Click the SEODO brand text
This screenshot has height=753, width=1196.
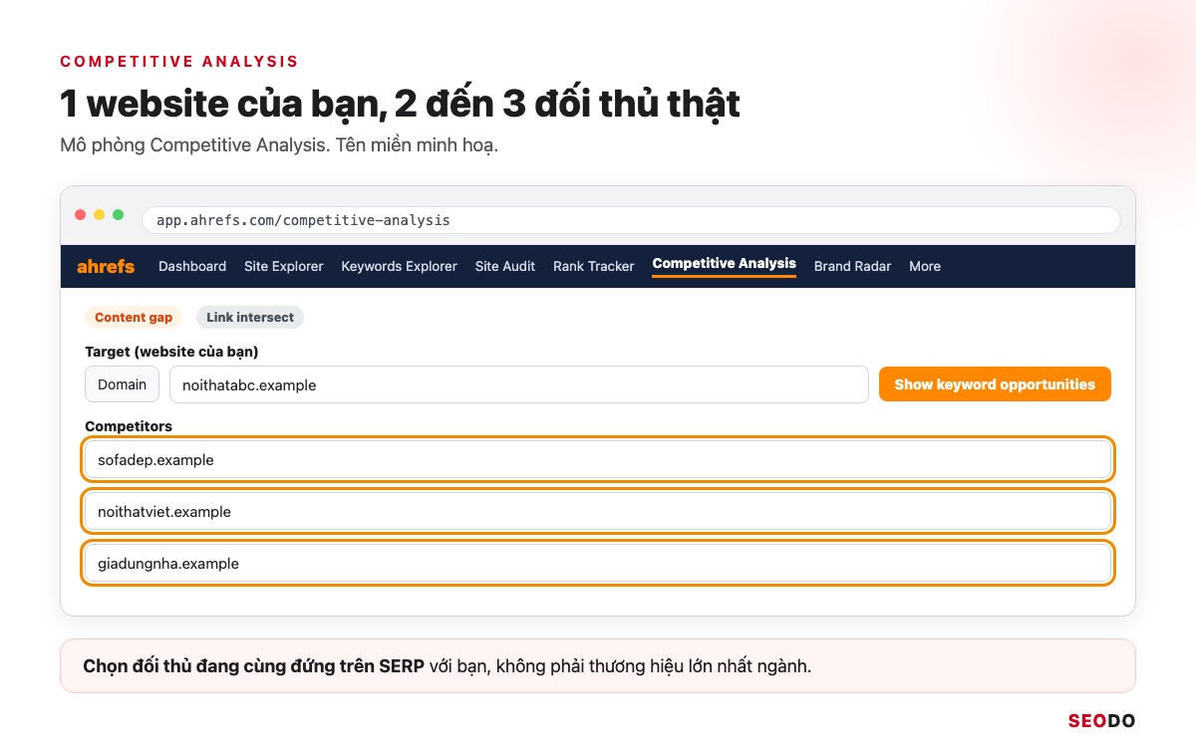[x=1101, y=721]
